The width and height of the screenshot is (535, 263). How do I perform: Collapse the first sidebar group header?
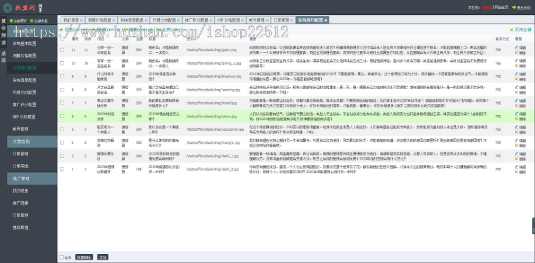click(x=32, y=31)
